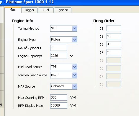The image size is (139, 116).
Task: Click the Firing Order heading
Action: point(104,21)
